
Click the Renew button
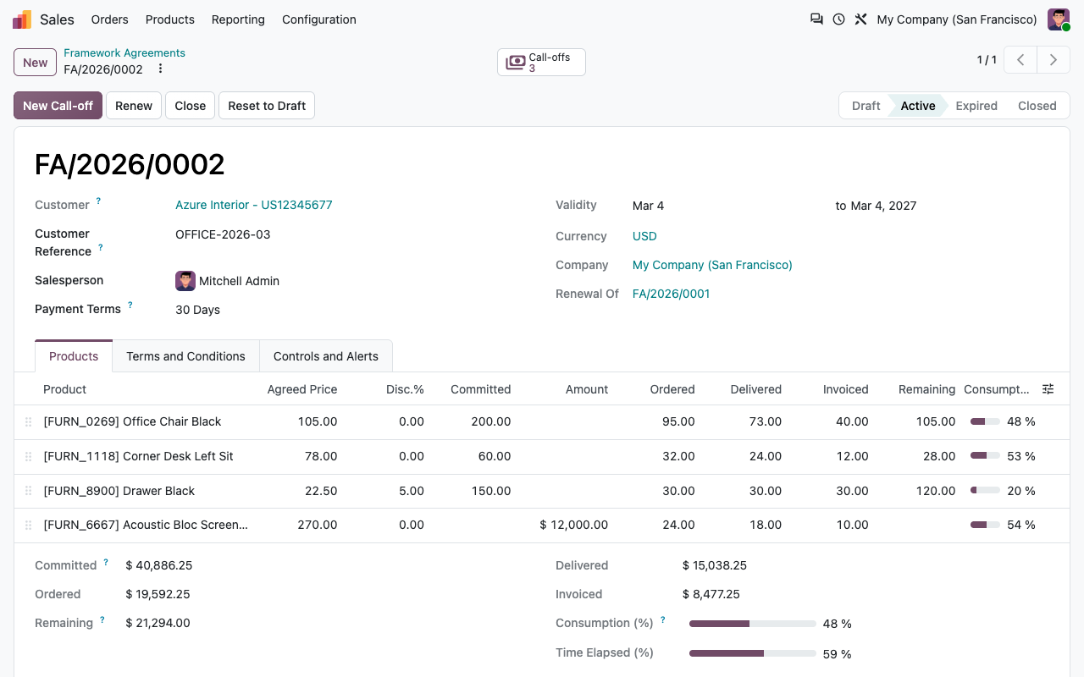click(x=134, y=106)
